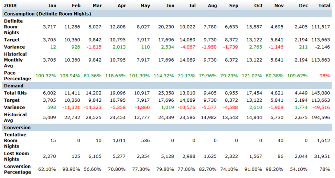Click the 11,286 value under Feb
Screen dimensions: 335x178
[x=72, y=27]
